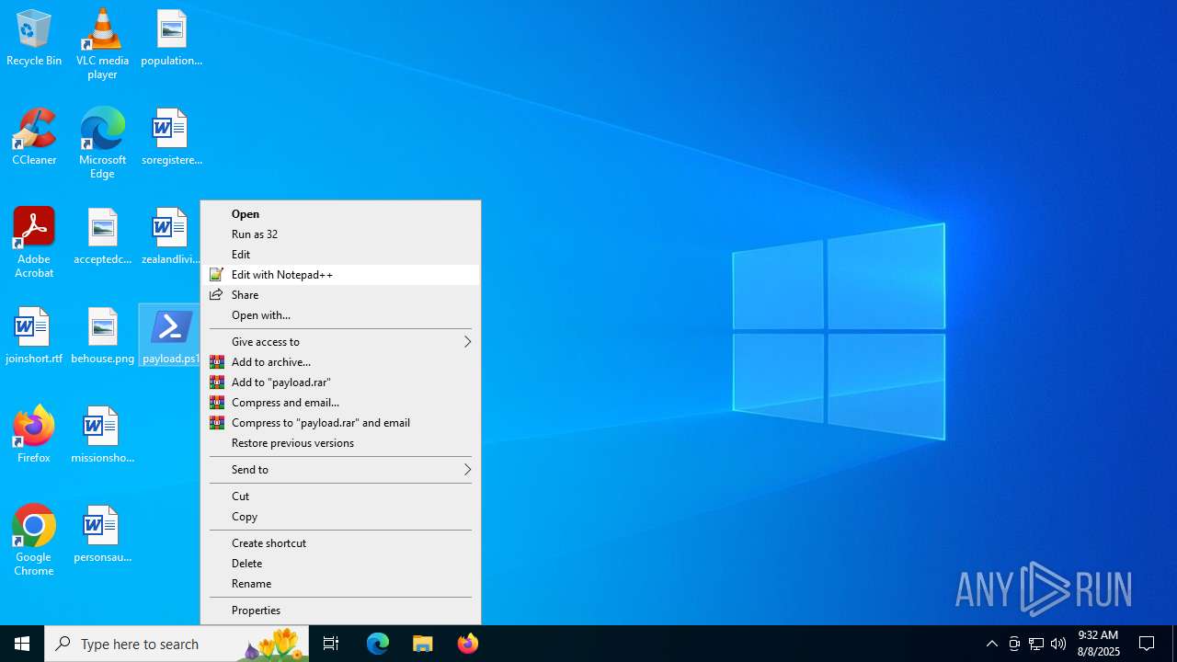
Task: Select the personsau Word document icon
Action: point(102,534)
